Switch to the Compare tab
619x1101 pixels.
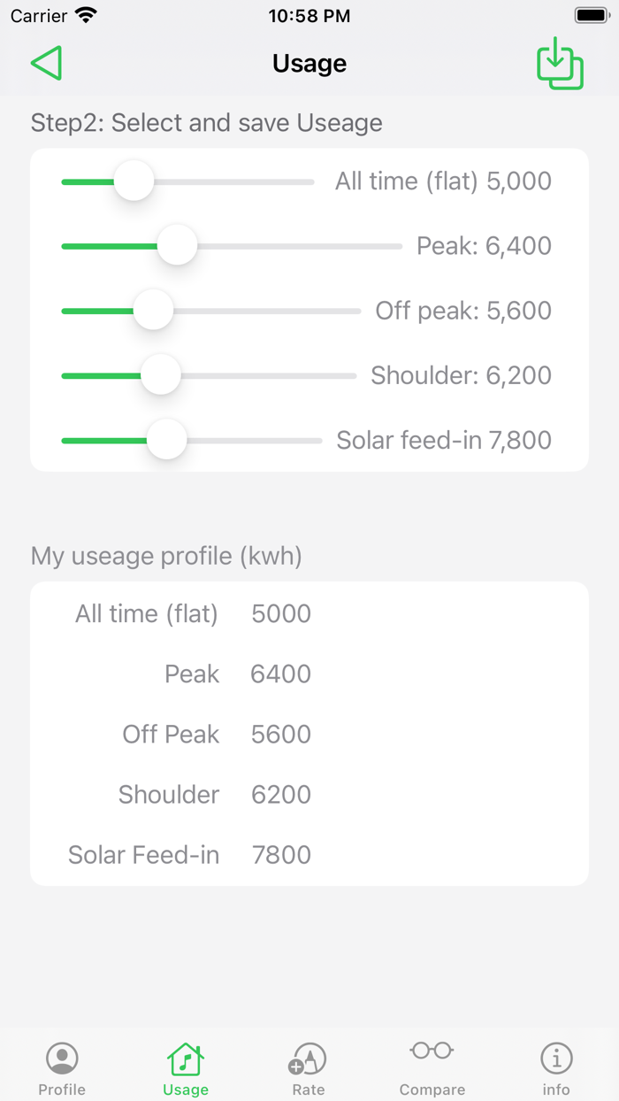pos(432,1066)
